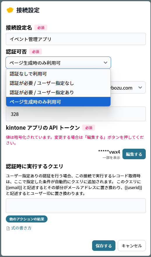Focus the 認証時に実行するクエリ text box
Image resolution: width=151 pixels, height=257 pixels.
pos(76,206)
